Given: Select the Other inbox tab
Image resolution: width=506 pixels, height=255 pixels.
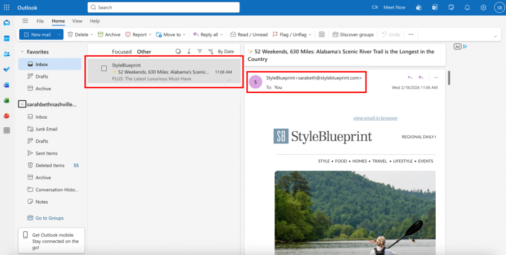Looking at the screenshot, I should [144, 52].
